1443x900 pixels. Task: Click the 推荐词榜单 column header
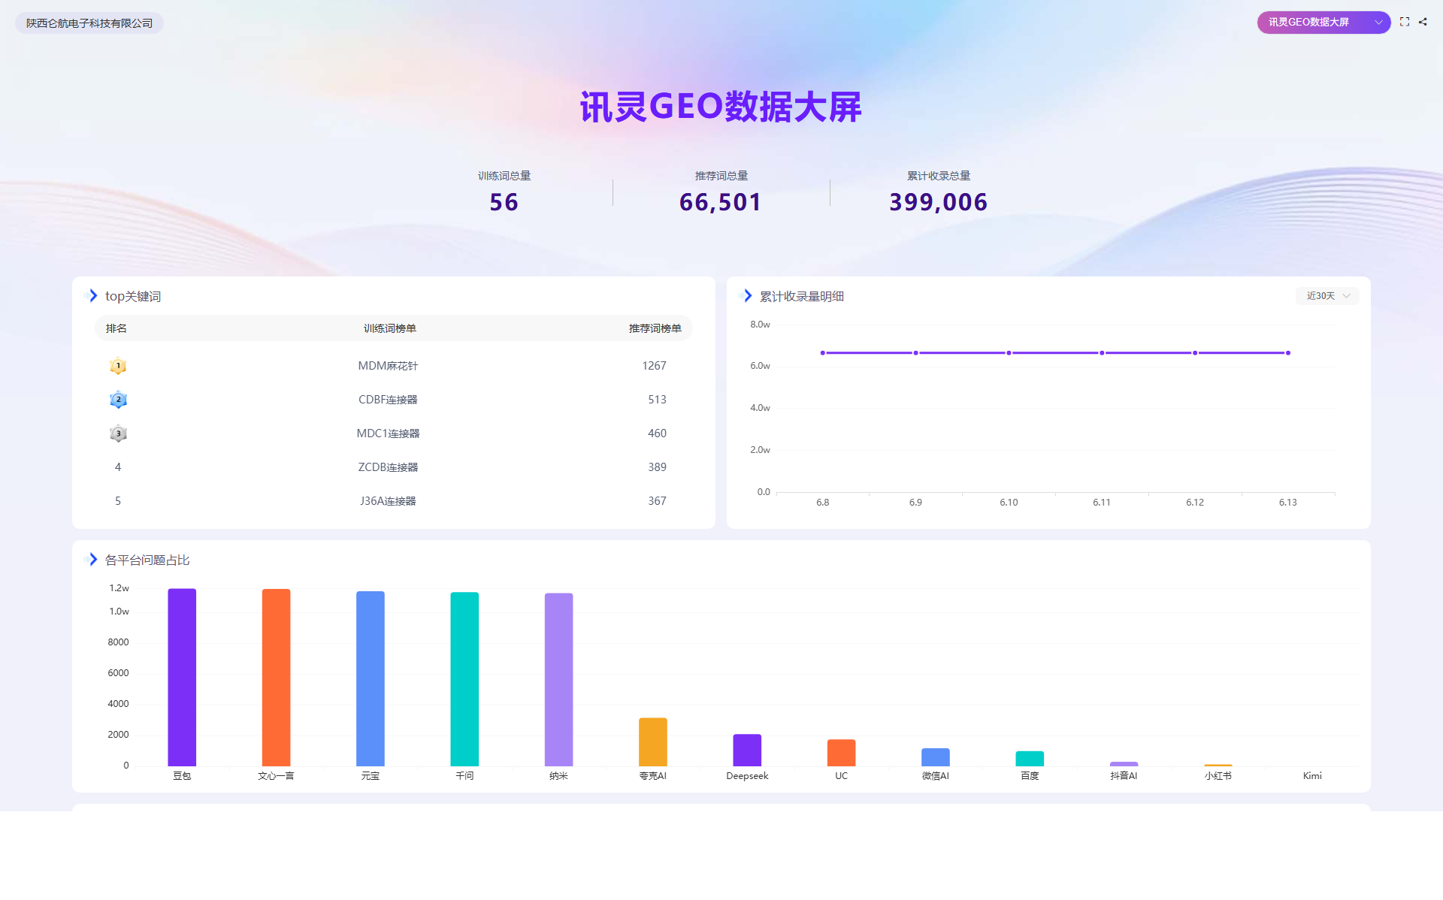(655, 328)
